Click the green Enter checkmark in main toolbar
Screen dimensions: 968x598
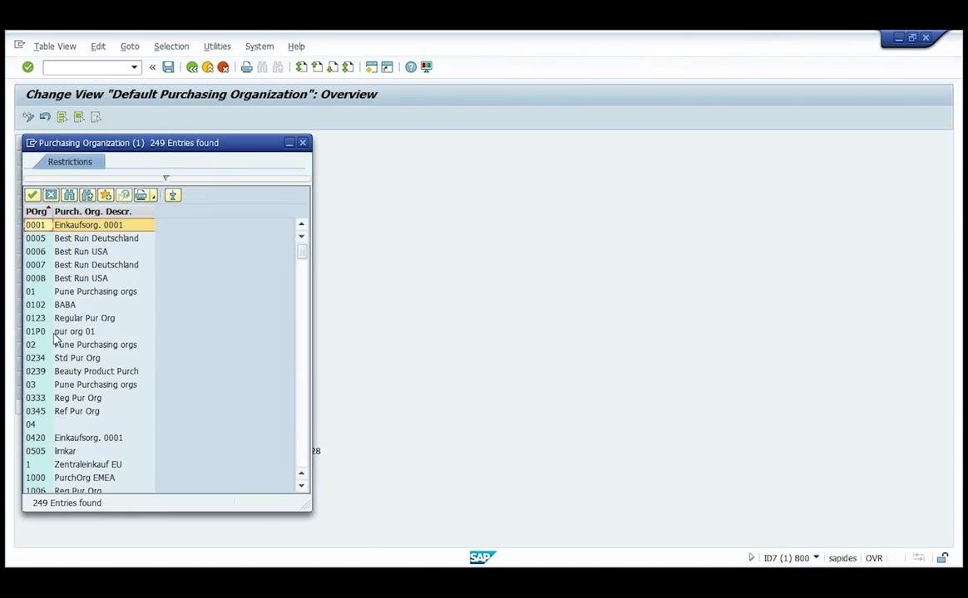[x=27, y=67]
